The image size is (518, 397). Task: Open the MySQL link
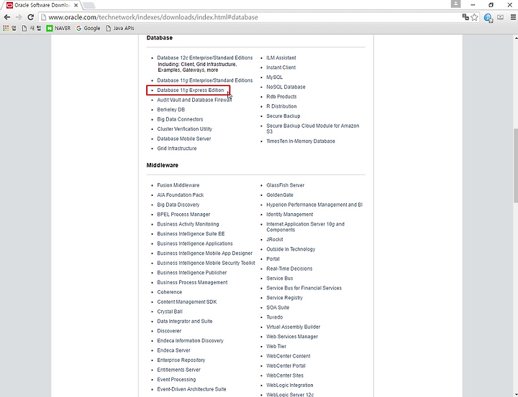275,77
